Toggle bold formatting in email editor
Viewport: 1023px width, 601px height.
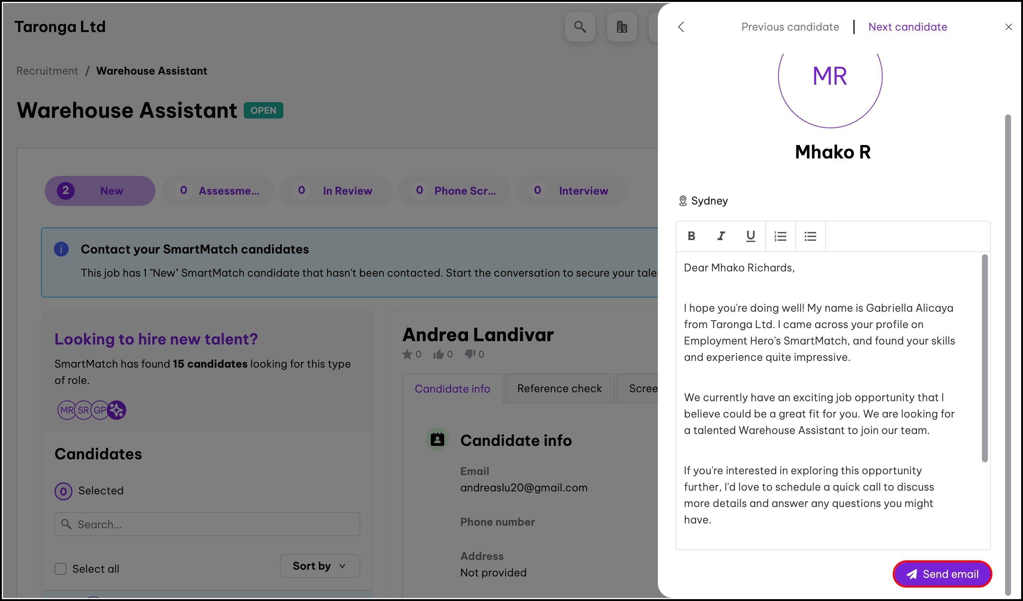(691, 236)
